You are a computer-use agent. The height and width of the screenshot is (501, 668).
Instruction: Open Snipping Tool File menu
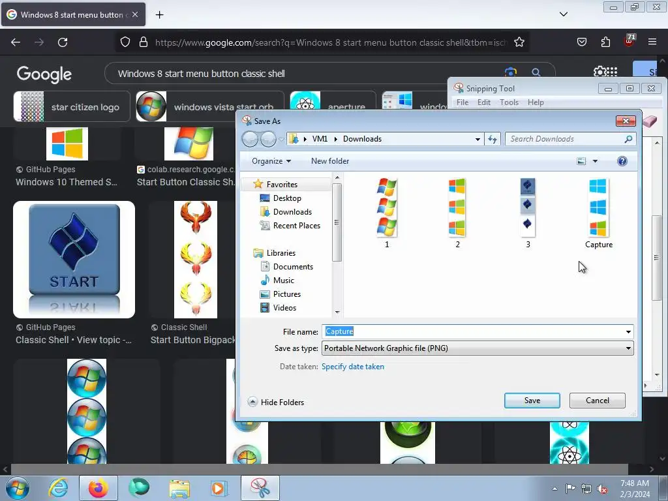[463, 102]
